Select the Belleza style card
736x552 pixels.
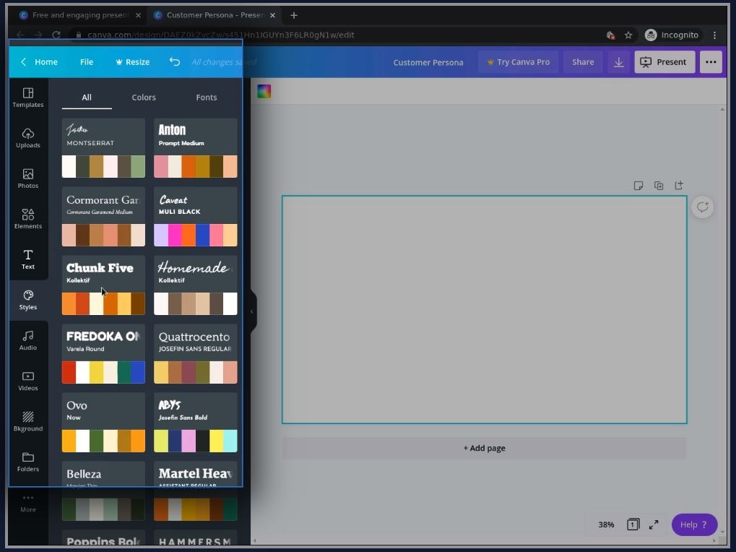point(103,491)
